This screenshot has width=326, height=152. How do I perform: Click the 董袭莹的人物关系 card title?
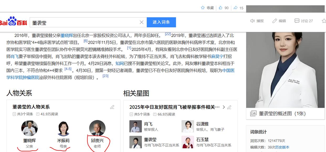click(x=31, y=107)
